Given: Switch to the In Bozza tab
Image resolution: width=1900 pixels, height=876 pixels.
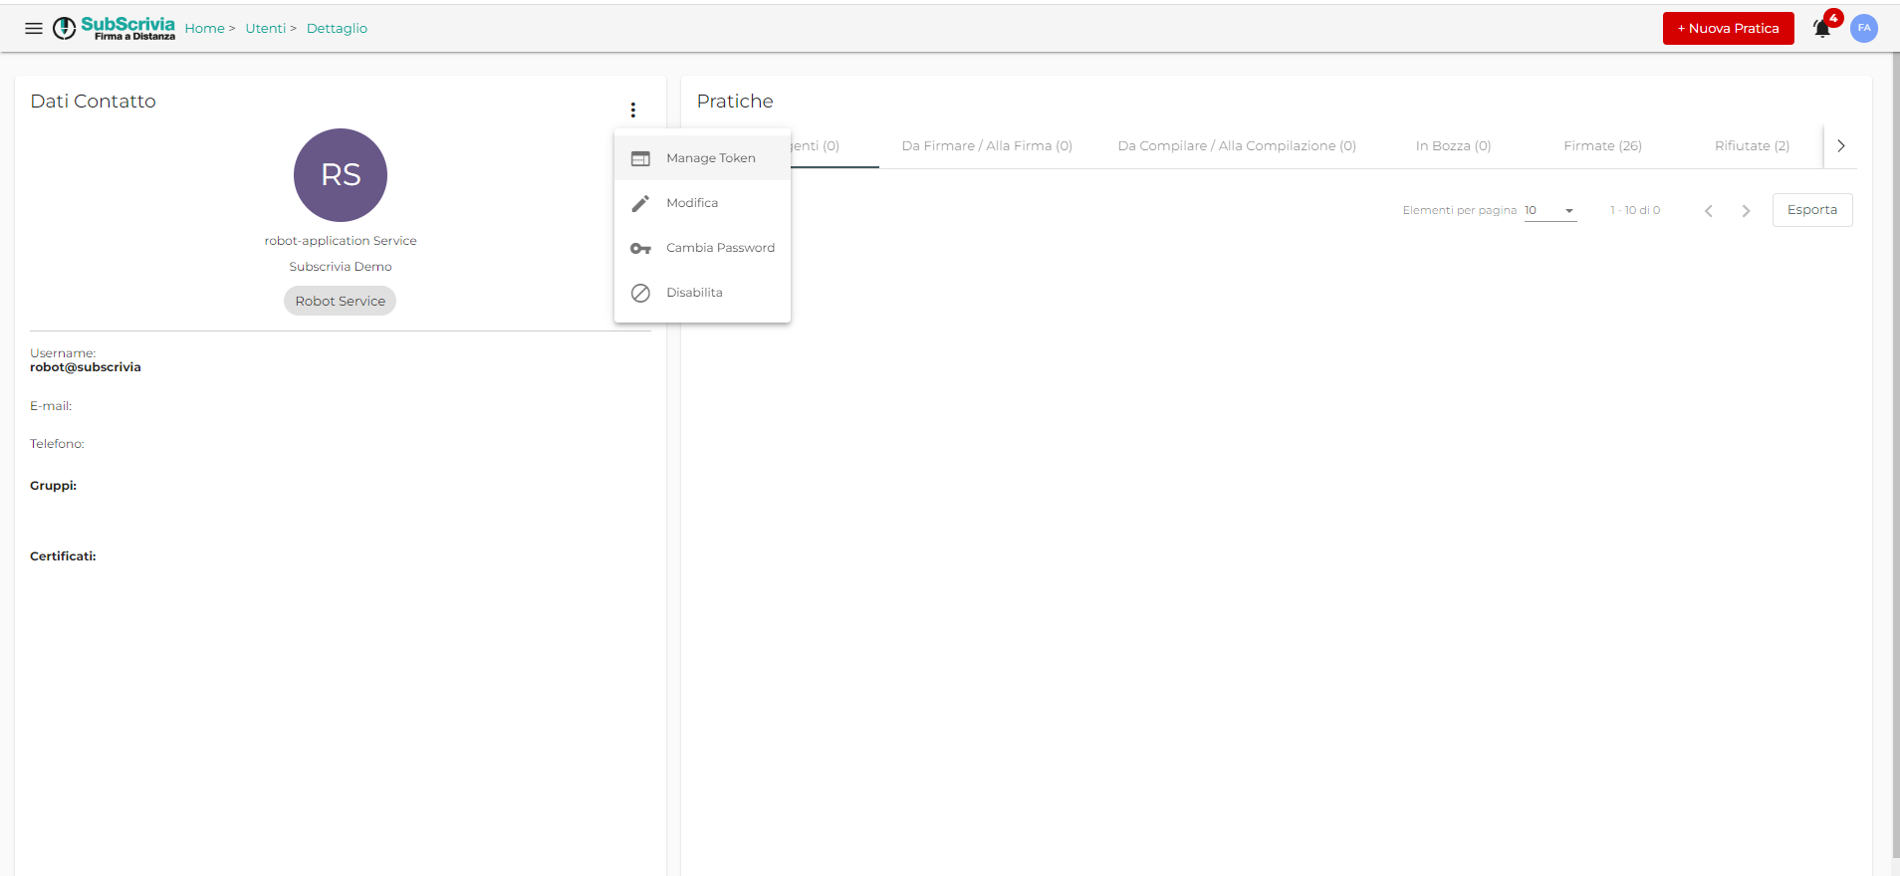Looking at the screenshot, I should pyautogui.click(x=1453, y=146).
